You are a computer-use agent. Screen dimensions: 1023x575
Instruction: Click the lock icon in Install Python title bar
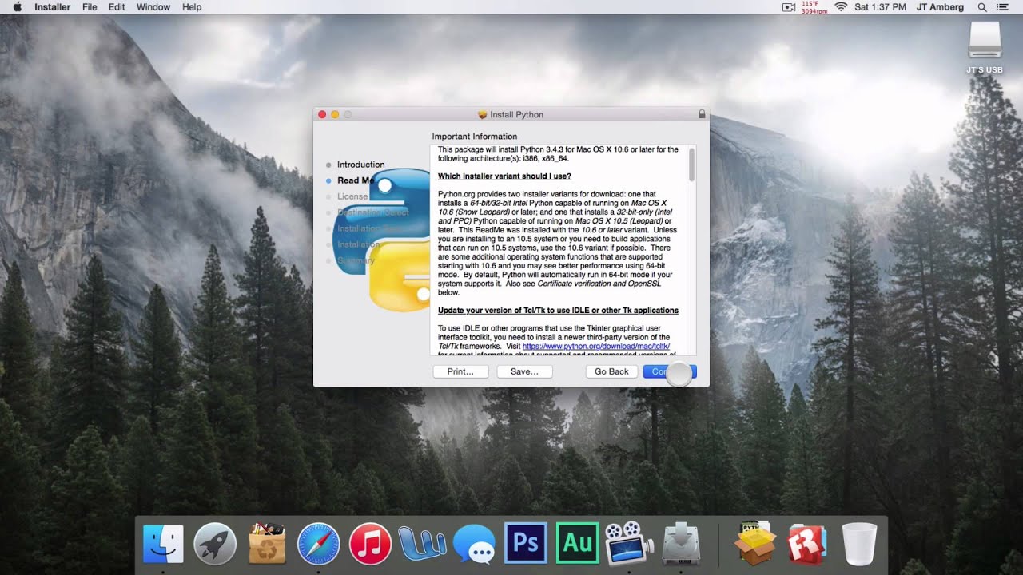[702, 114]
